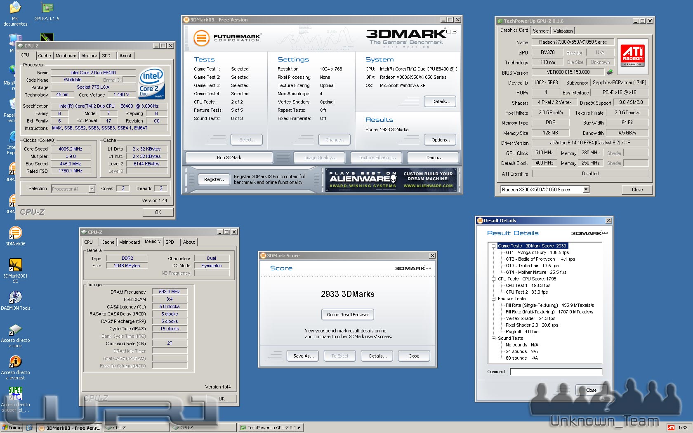Click the Alienware advertisement banner
Screen dimensions: 693x433
click(x=391, y=180)
